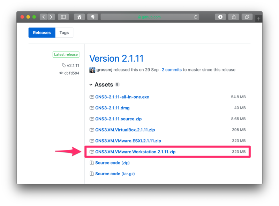Click file icon beside Source code (tar.gz)
279x206 pixels.
[91, 174]
